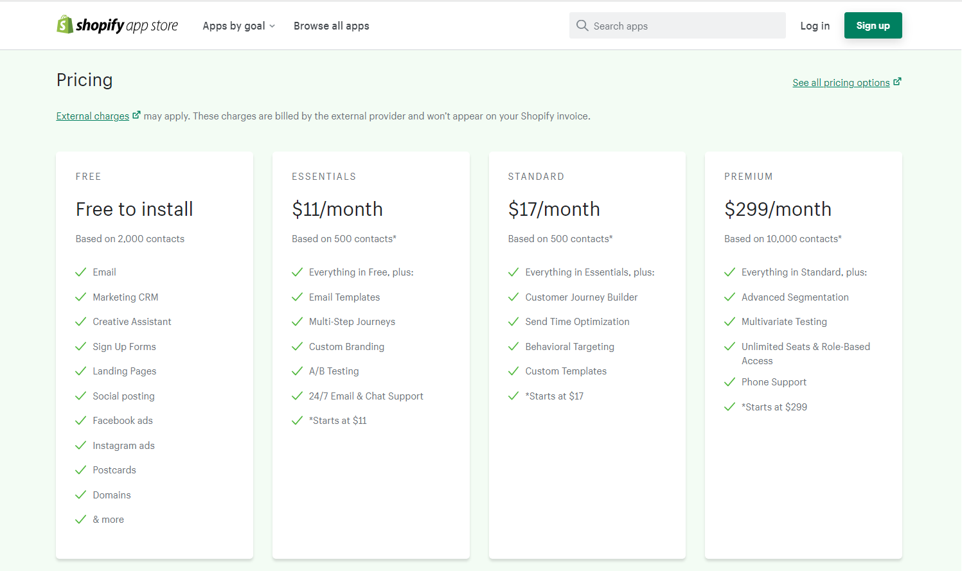The image size is (962, 571).
Task: Click the Log in link
Action: click(815, 26)
